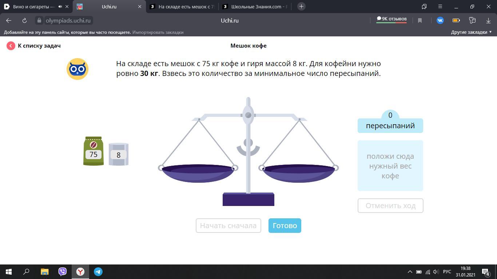The width and height of the screenshot is (497, 279).
Task: Select the 75 kg coffee bag
Action: point(94,151)
